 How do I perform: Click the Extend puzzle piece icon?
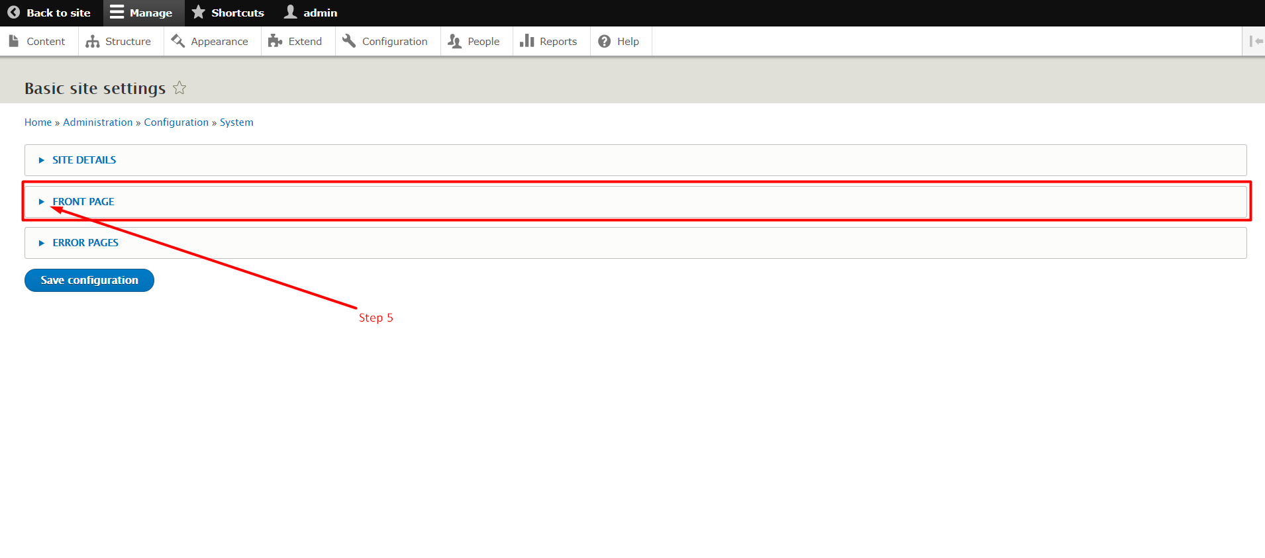click(275, 41)
